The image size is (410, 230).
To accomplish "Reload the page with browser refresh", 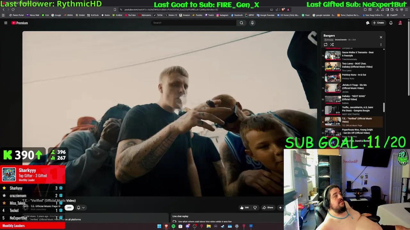I will coord(13,10).
